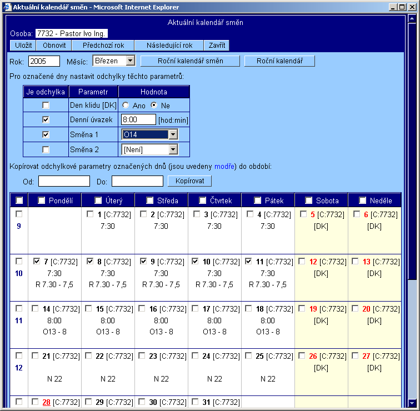Check the checkbox for day 14

click(x=35, y=308)
